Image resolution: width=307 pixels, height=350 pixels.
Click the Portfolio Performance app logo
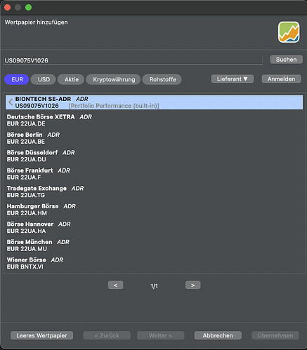pos(289,32)
